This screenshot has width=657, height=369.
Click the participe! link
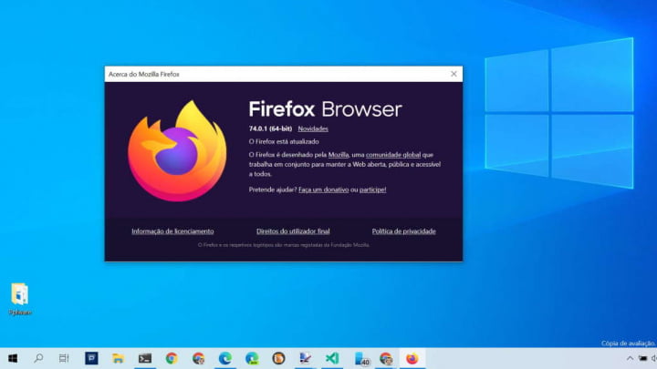(372, 190)
